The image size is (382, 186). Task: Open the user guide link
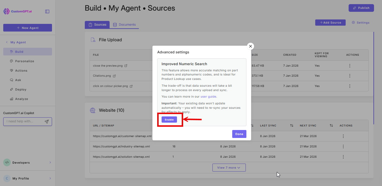point(208,96)
